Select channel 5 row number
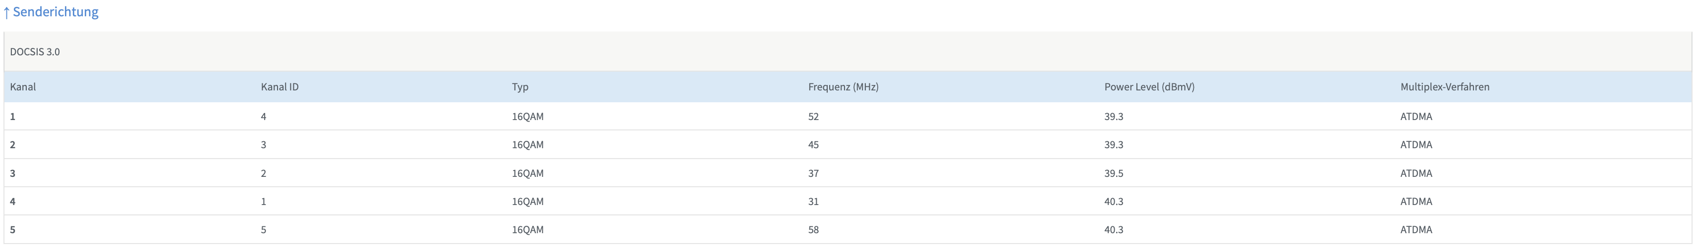 tap(12, 230)
